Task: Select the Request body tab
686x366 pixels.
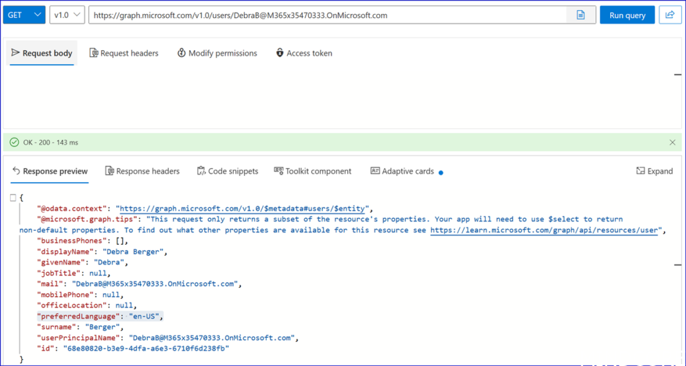Action: pyautogui.click(x=42, y=53)
